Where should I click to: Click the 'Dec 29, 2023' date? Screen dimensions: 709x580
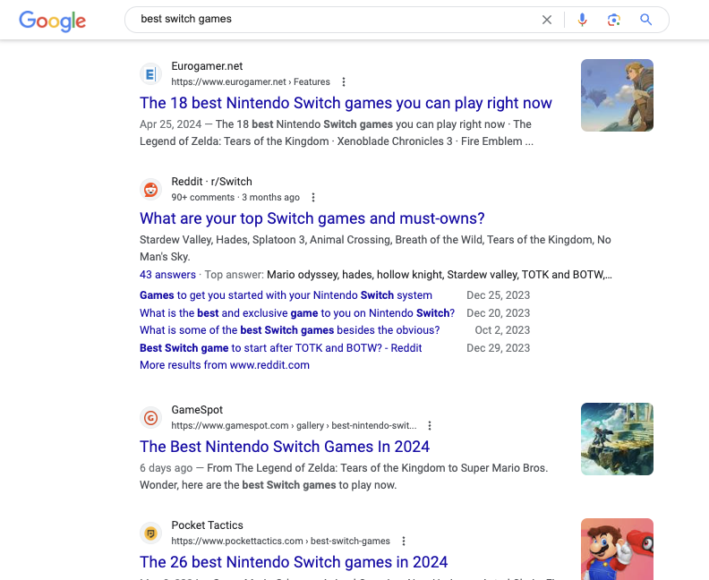[x=498, y=347]
